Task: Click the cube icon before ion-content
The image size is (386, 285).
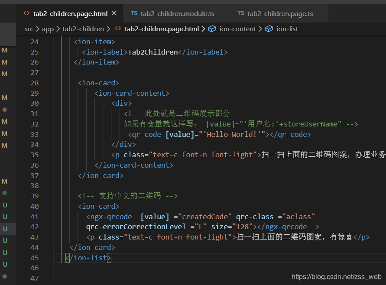Action: point(212,29)
